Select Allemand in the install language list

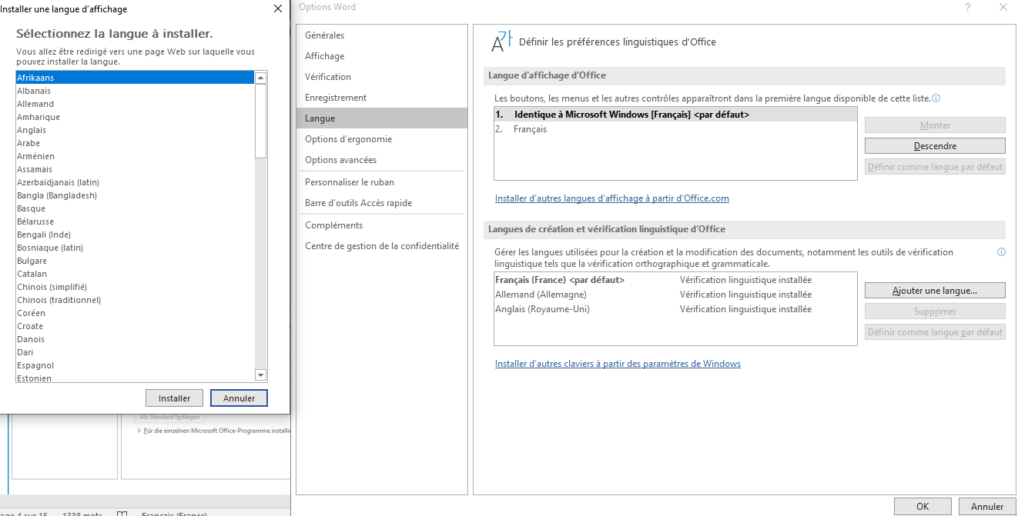point(135,104)
